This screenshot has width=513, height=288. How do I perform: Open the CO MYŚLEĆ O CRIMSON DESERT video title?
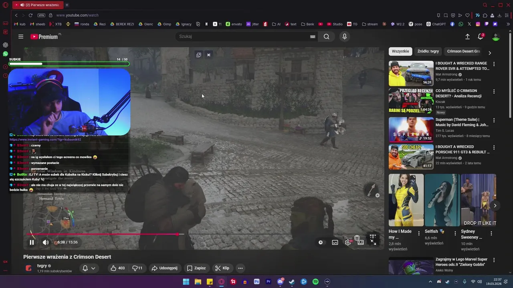pyautogui.click(x=458, y=93)
